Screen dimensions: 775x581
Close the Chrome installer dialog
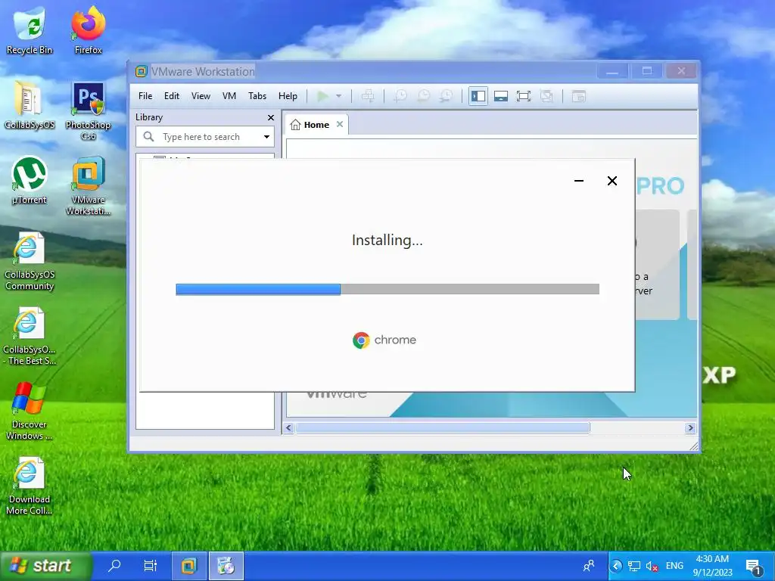click(x=612, y=181)
